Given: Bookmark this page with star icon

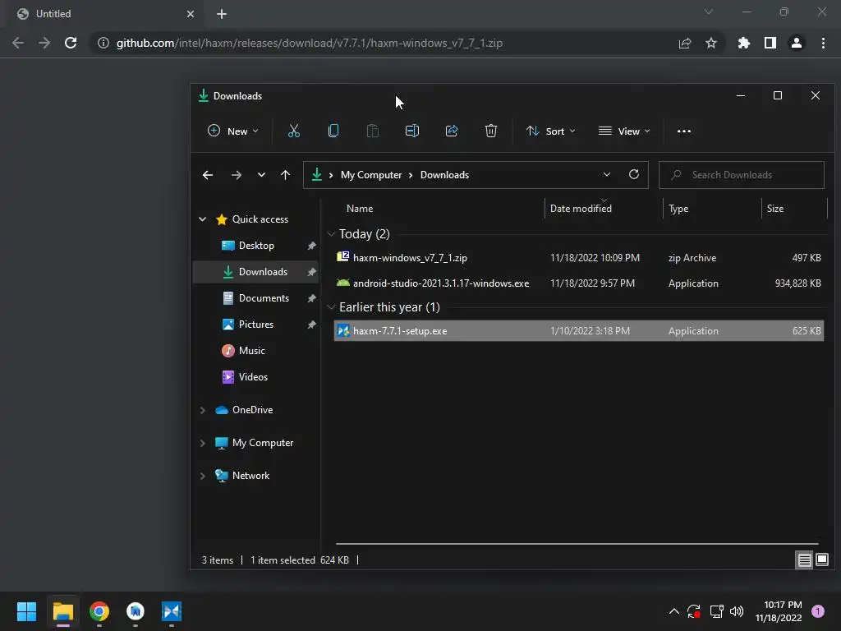Looking at the screenshot, I should pos(711,43).
